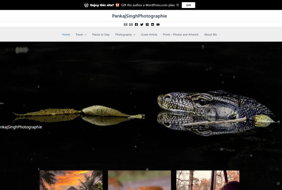Click the white Gift button
Screen dimensions: 282x190
coord(188,5)
